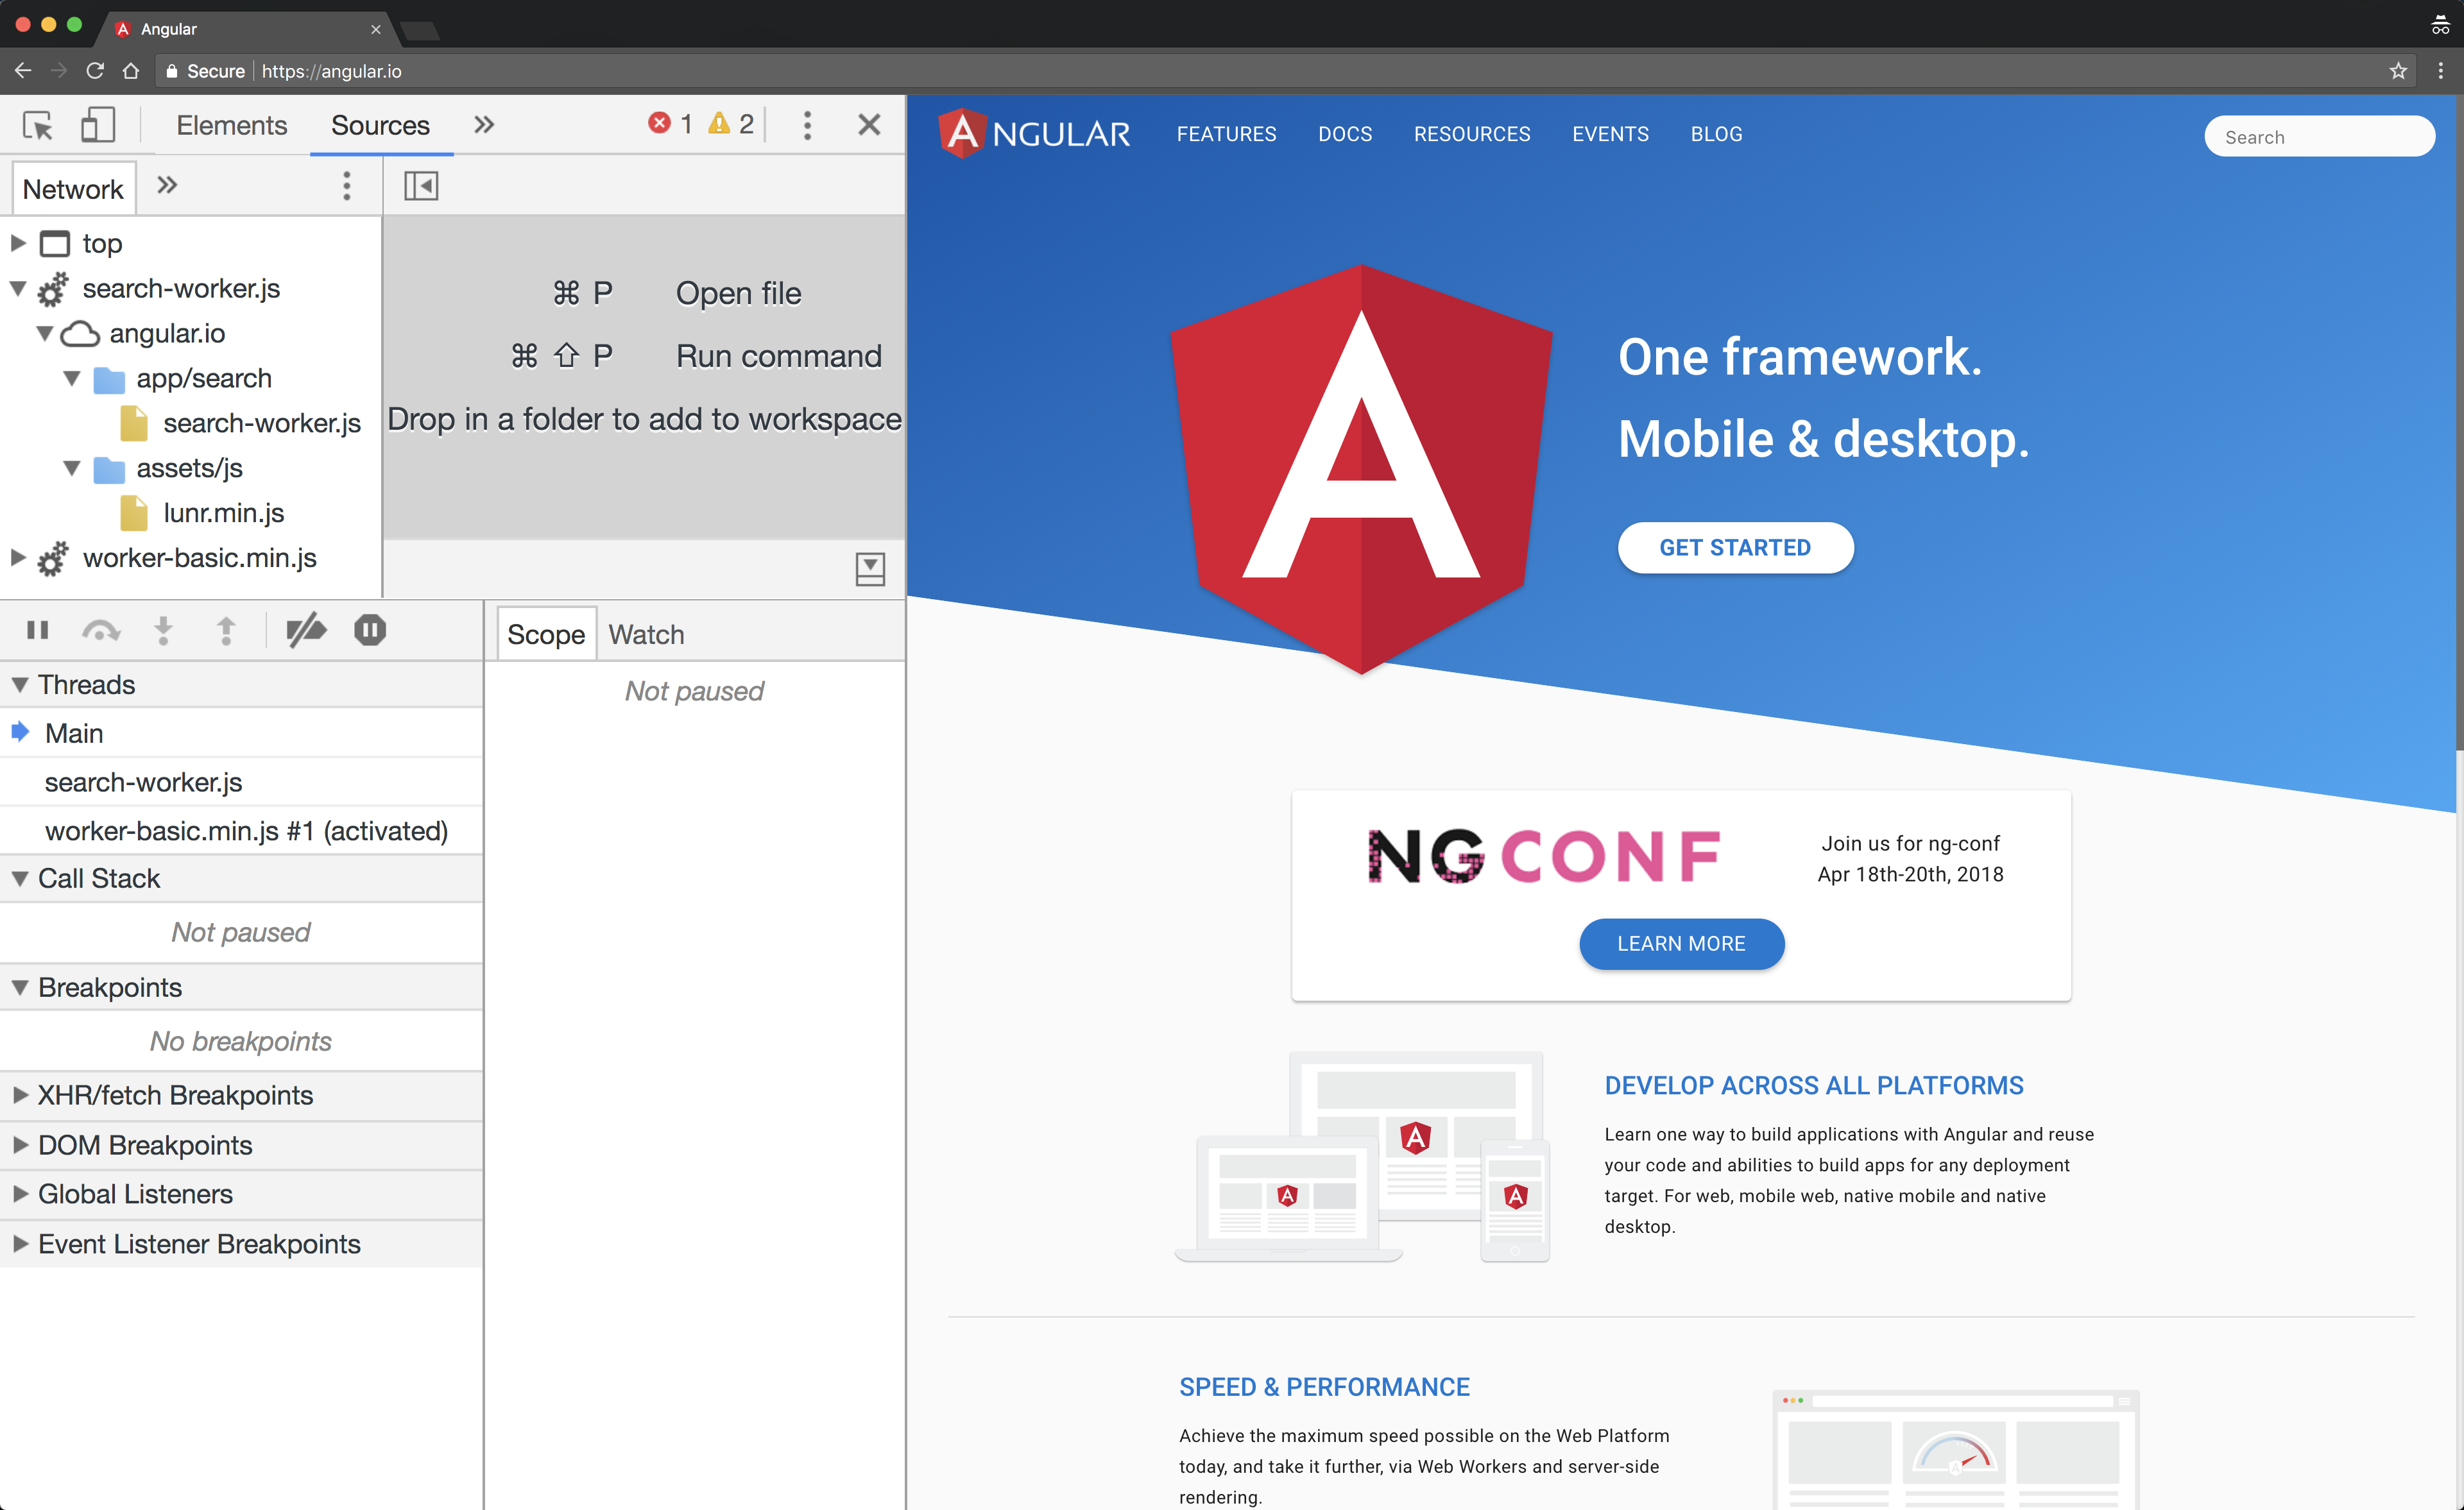Viewport: 2464px width, 1510px height.
Task: Collapse the assets/js folder
Action: (72, 468)
